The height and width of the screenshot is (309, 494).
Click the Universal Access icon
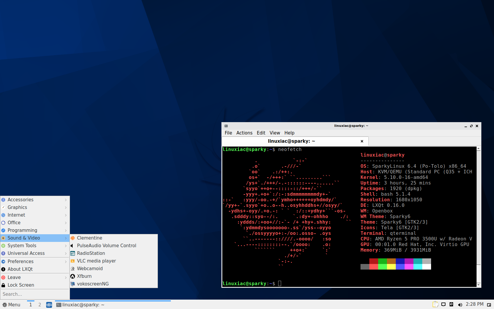pos(3,253)
